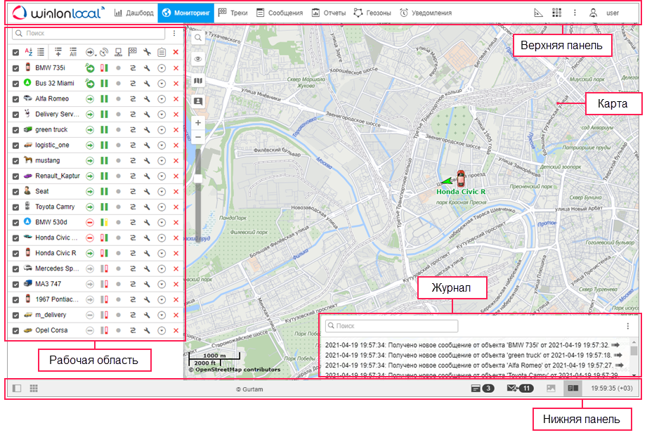Open the Дашборд tab
The width and height of the screenshot is (647, 435).
pos(133,13)
